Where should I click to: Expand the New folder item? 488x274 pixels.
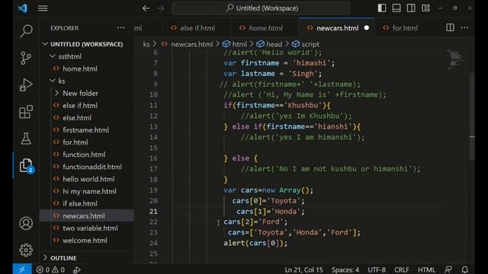87,93
